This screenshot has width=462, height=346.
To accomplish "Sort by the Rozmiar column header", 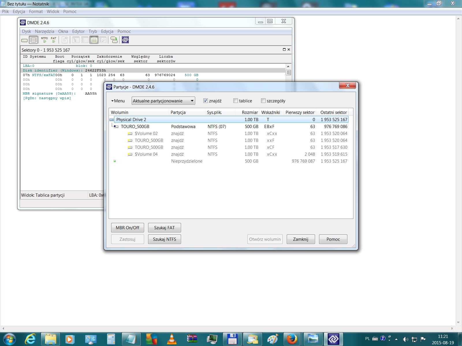I will pos(247,112).
